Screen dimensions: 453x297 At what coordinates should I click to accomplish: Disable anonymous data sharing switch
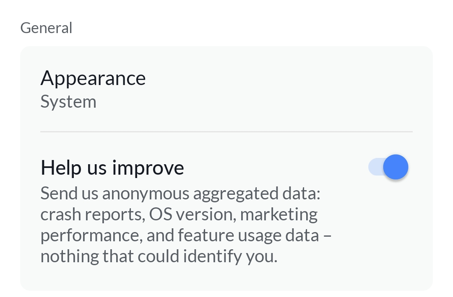click(388, 167)
